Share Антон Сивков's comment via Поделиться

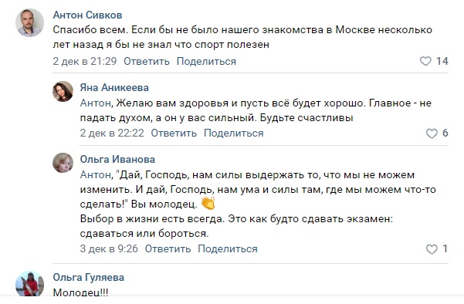[x=206, y=61]
